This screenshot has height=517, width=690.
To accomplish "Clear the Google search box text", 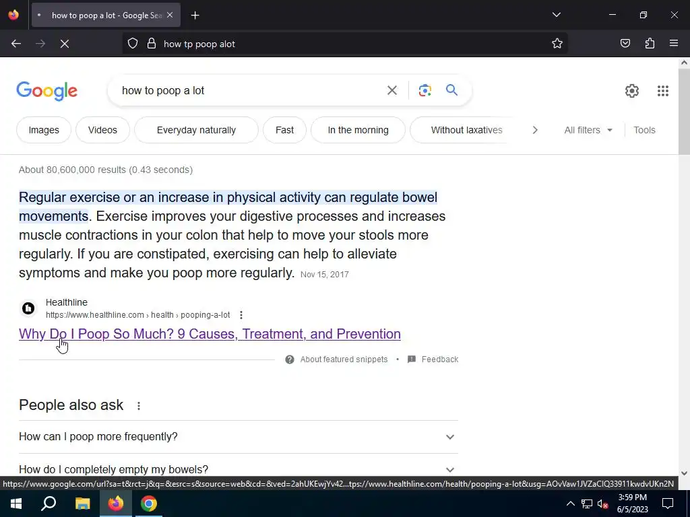I will point(391,91).
